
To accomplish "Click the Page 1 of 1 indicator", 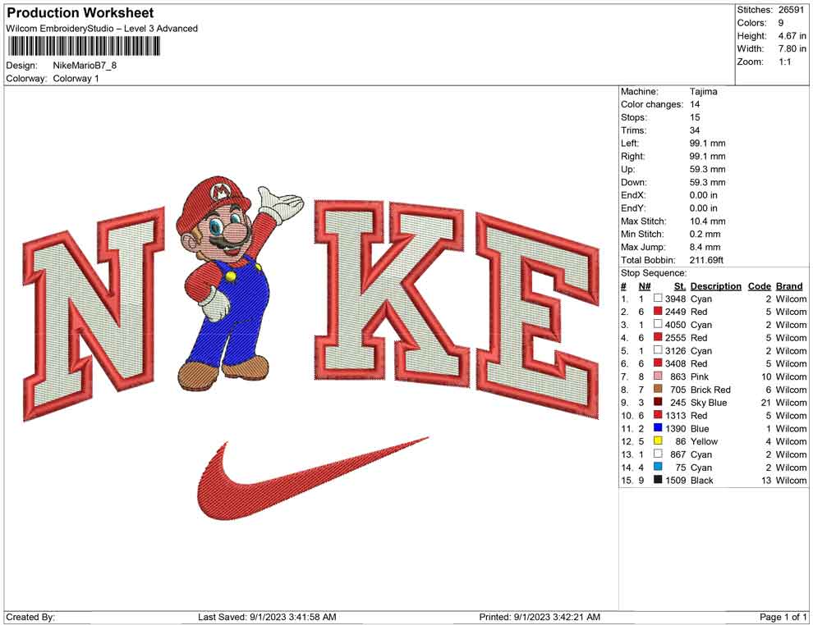I will [783, 617].
